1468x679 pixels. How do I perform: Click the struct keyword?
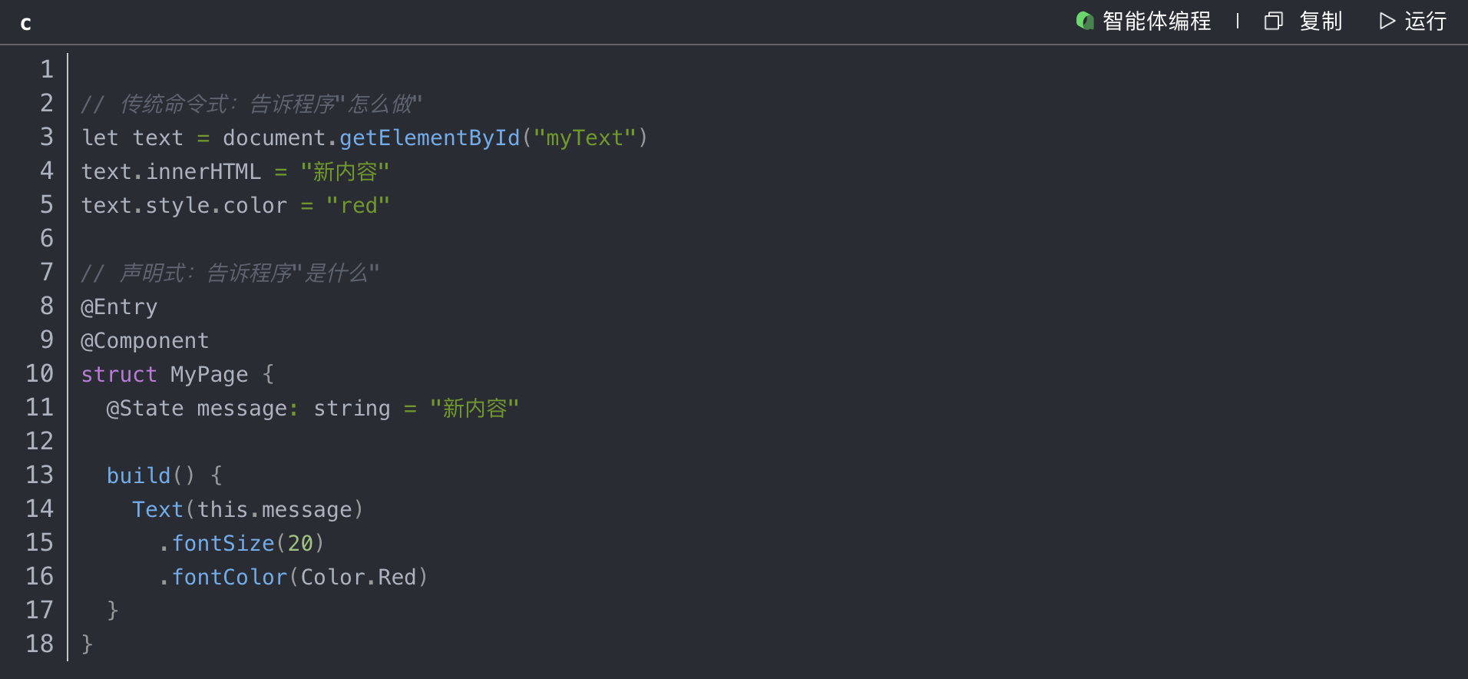tap(119, 374)
